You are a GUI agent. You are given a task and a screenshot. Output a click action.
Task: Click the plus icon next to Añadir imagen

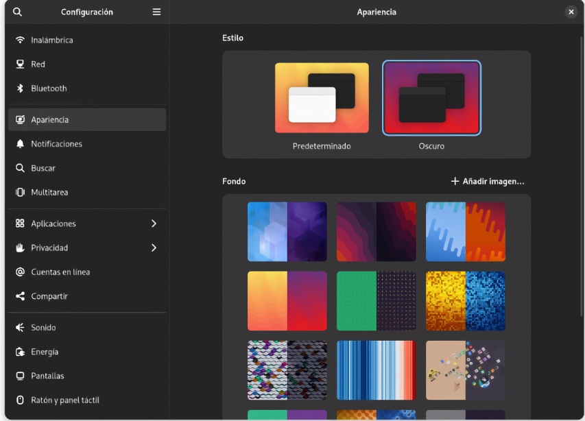pyautogui.click(x=455, y=181)
